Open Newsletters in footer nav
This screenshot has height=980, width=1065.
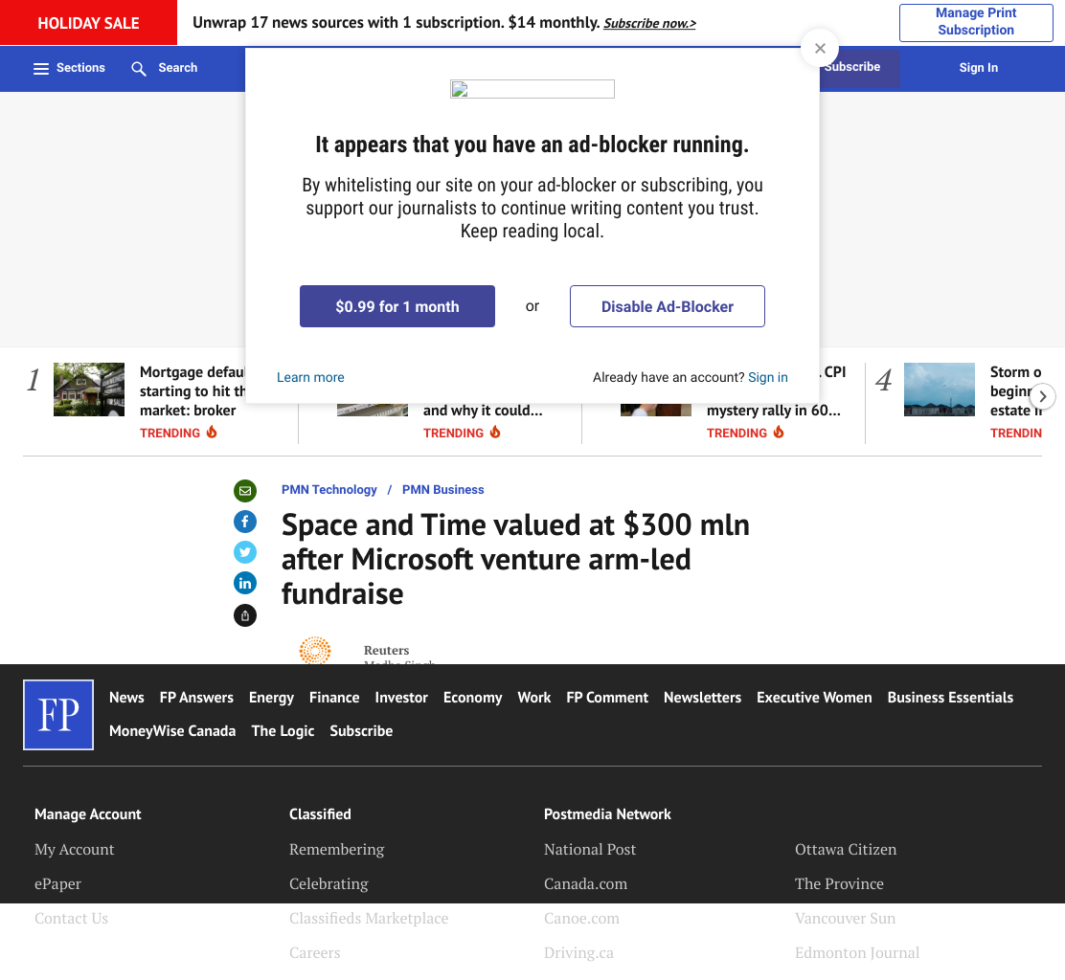coord(702,698)
